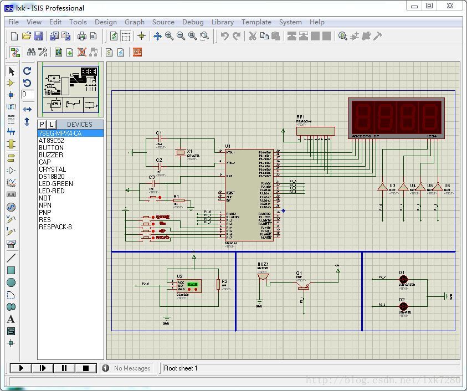The width and height of the screenshot is (467, 391).
Task: Click the Print icon
Action: click(81, 36)
